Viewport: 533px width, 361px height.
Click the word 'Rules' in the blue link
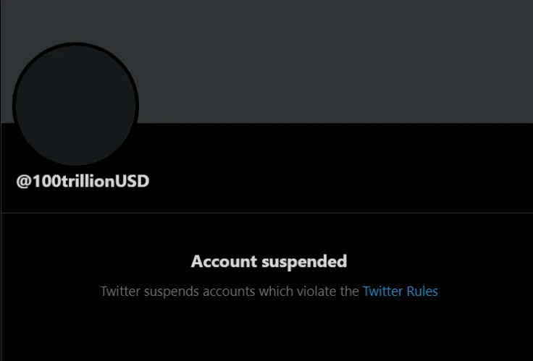(x=422, y=292)
